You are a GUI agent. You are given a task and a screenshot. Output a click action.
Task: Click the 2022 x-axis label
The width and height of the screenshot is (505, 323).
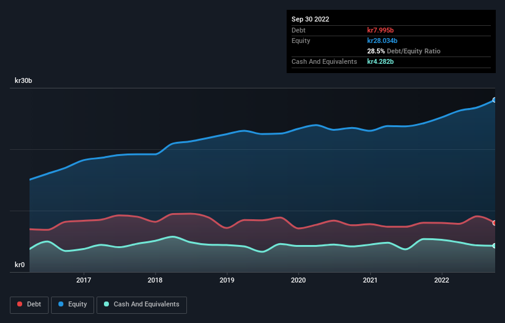pos(442,280)
